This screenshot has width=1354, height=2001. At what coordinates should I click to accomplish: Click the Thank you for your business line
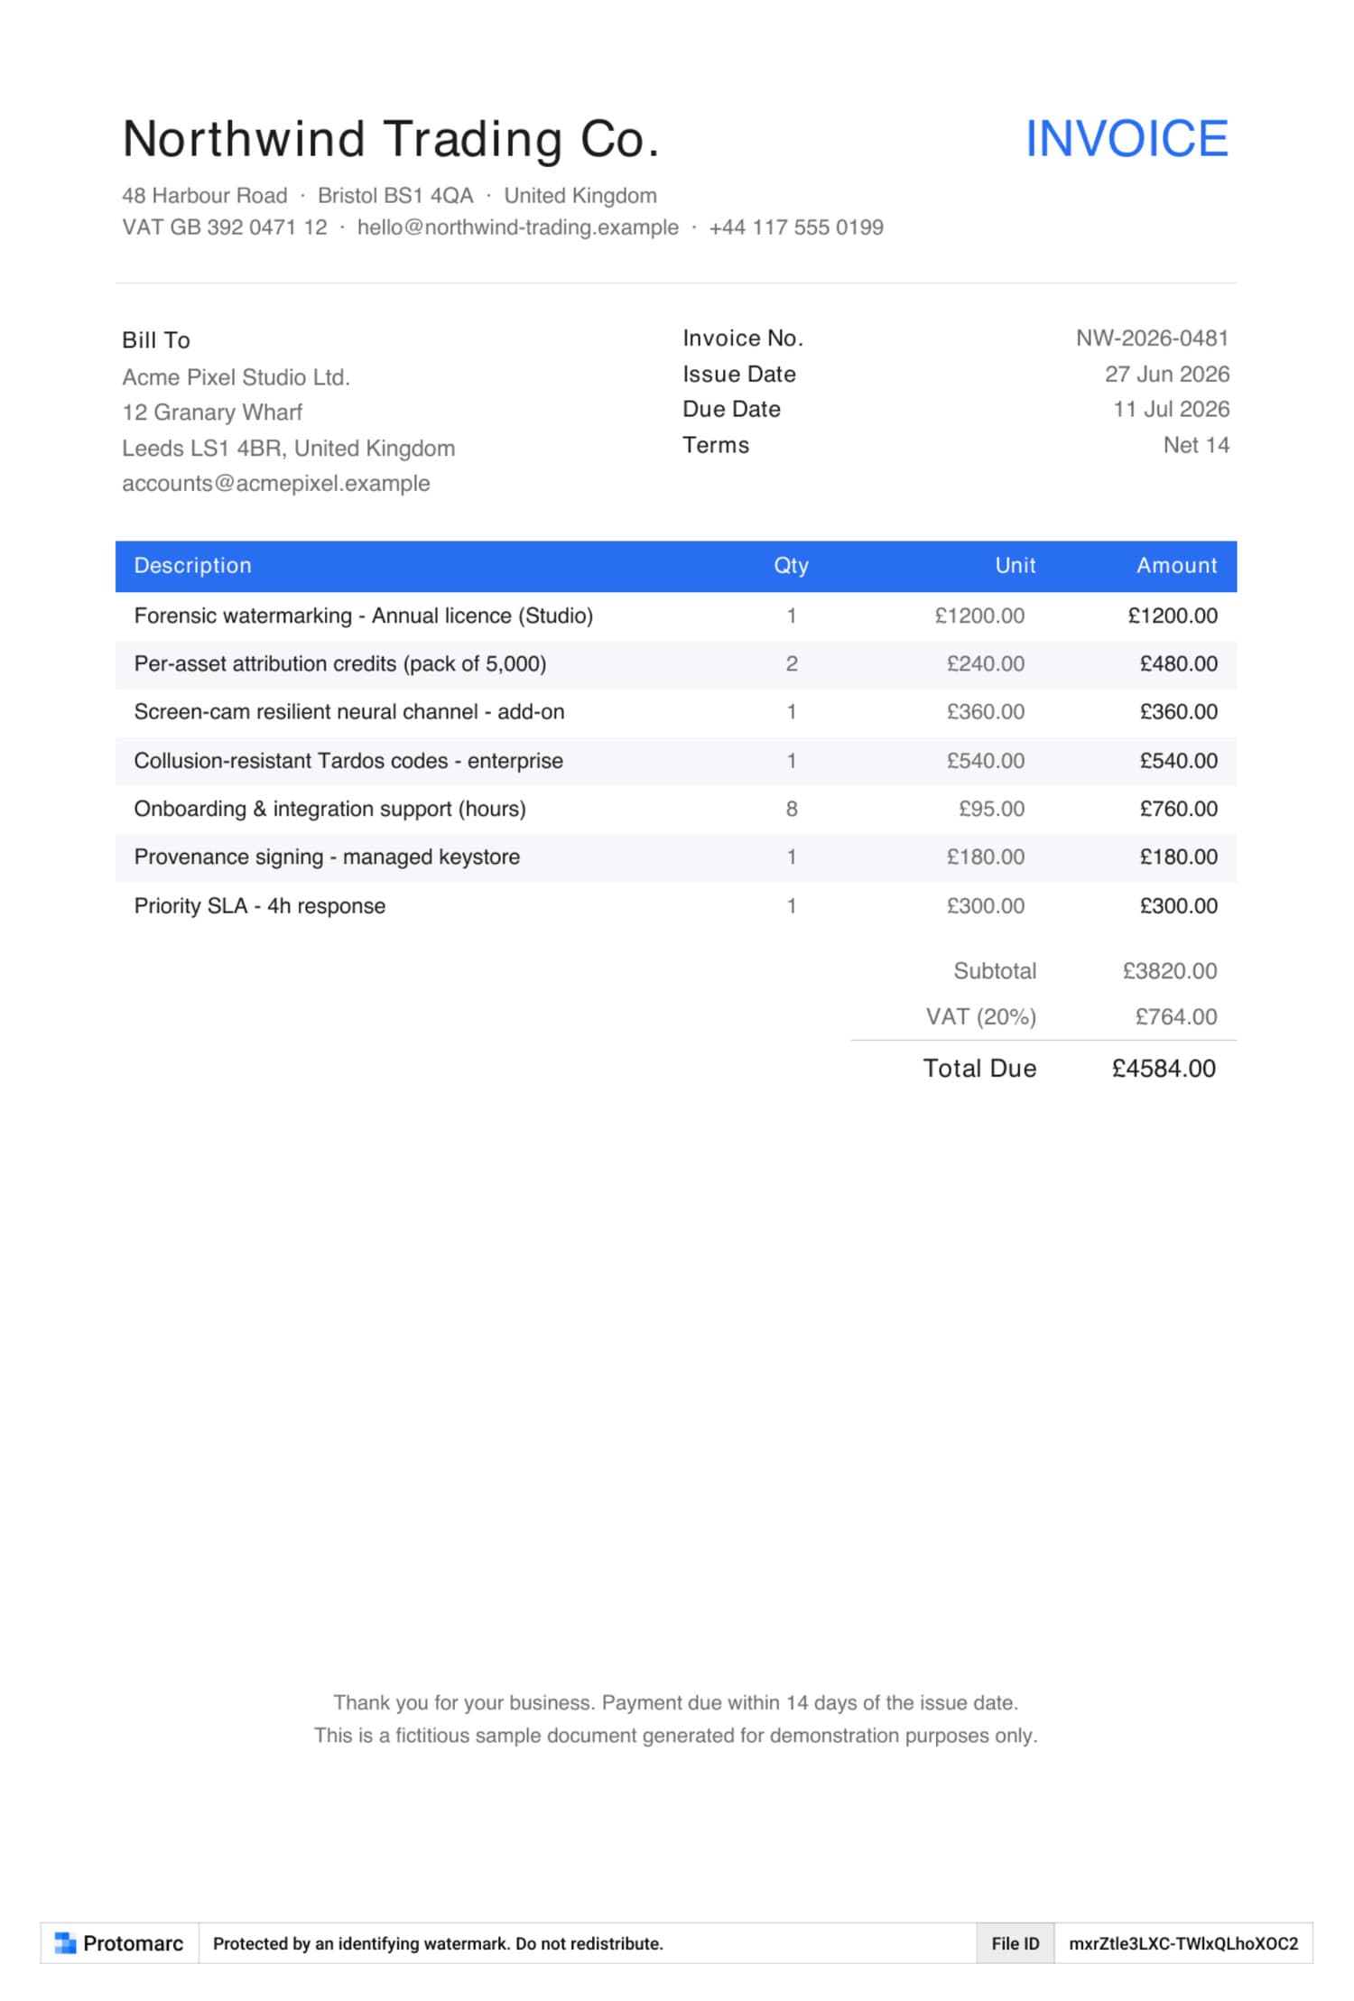(676, 1703)
